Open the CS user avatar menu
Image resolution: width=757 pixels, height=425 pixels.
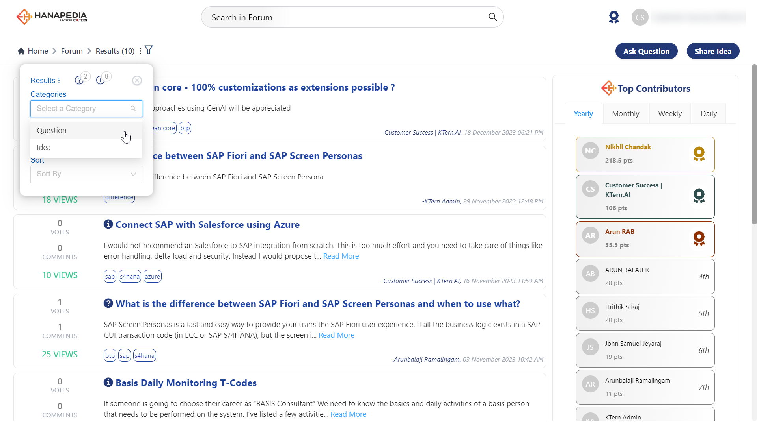point(640,17)
